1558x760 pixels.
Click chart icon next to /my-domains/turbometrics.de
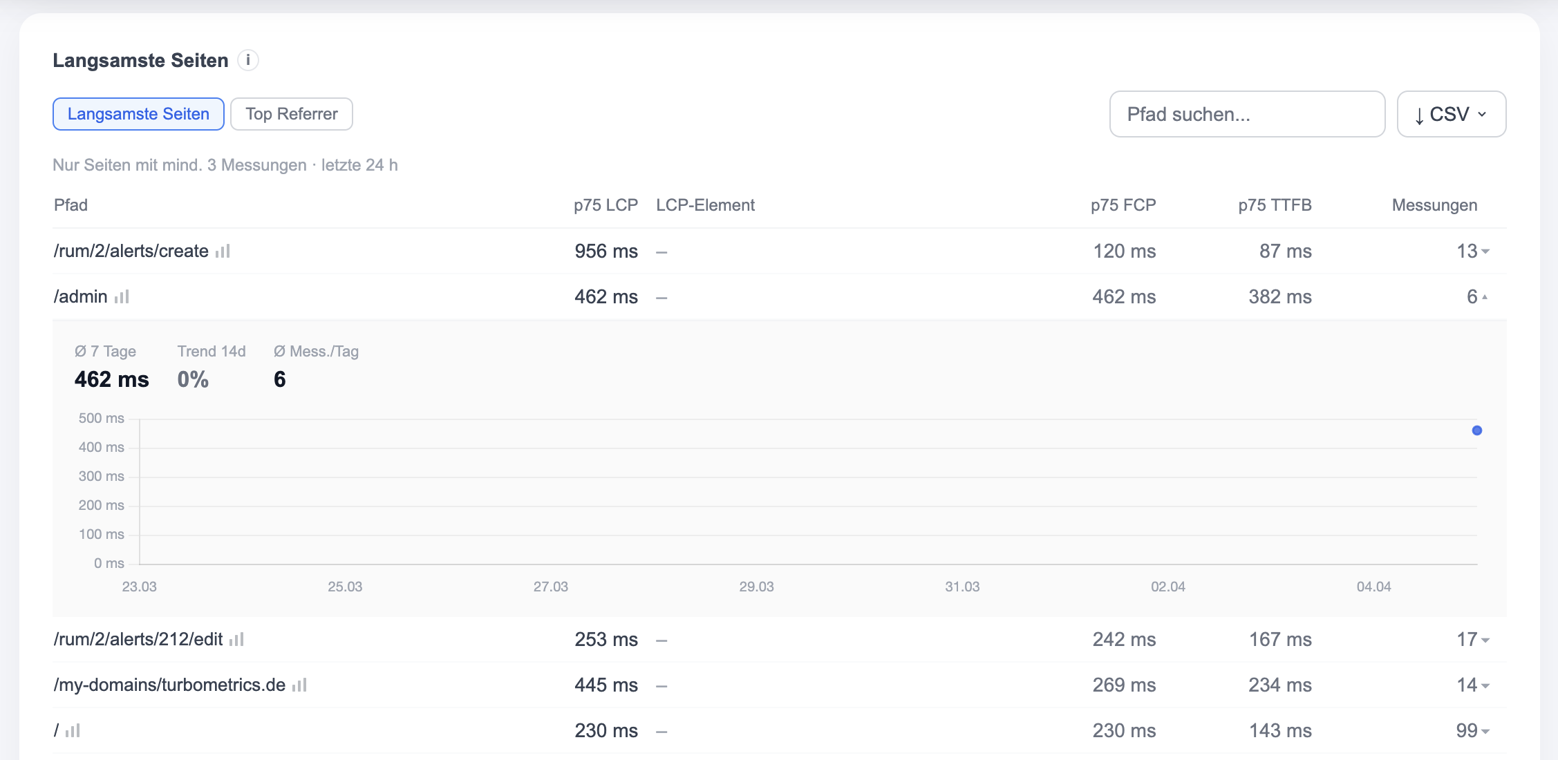pyautogui.click(x=299, y=685)
